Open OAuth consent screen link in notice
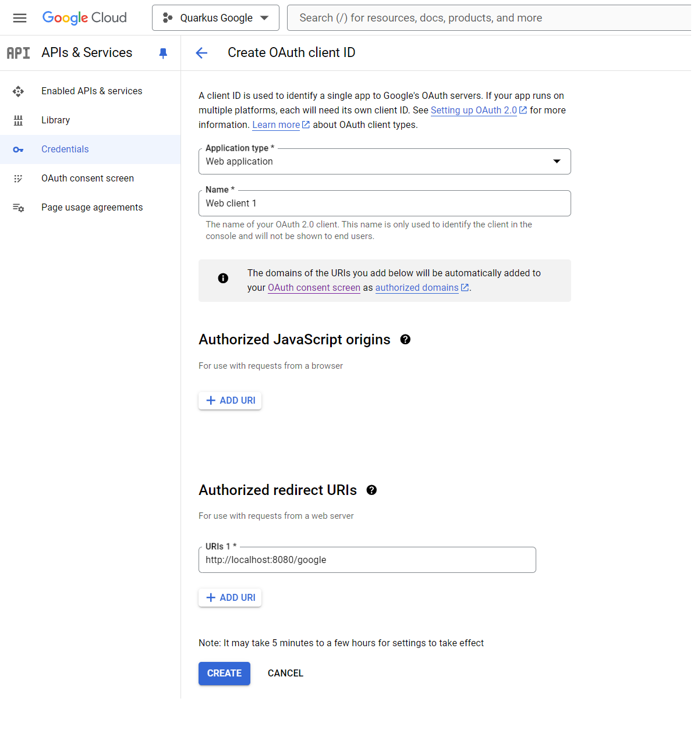 314,288
